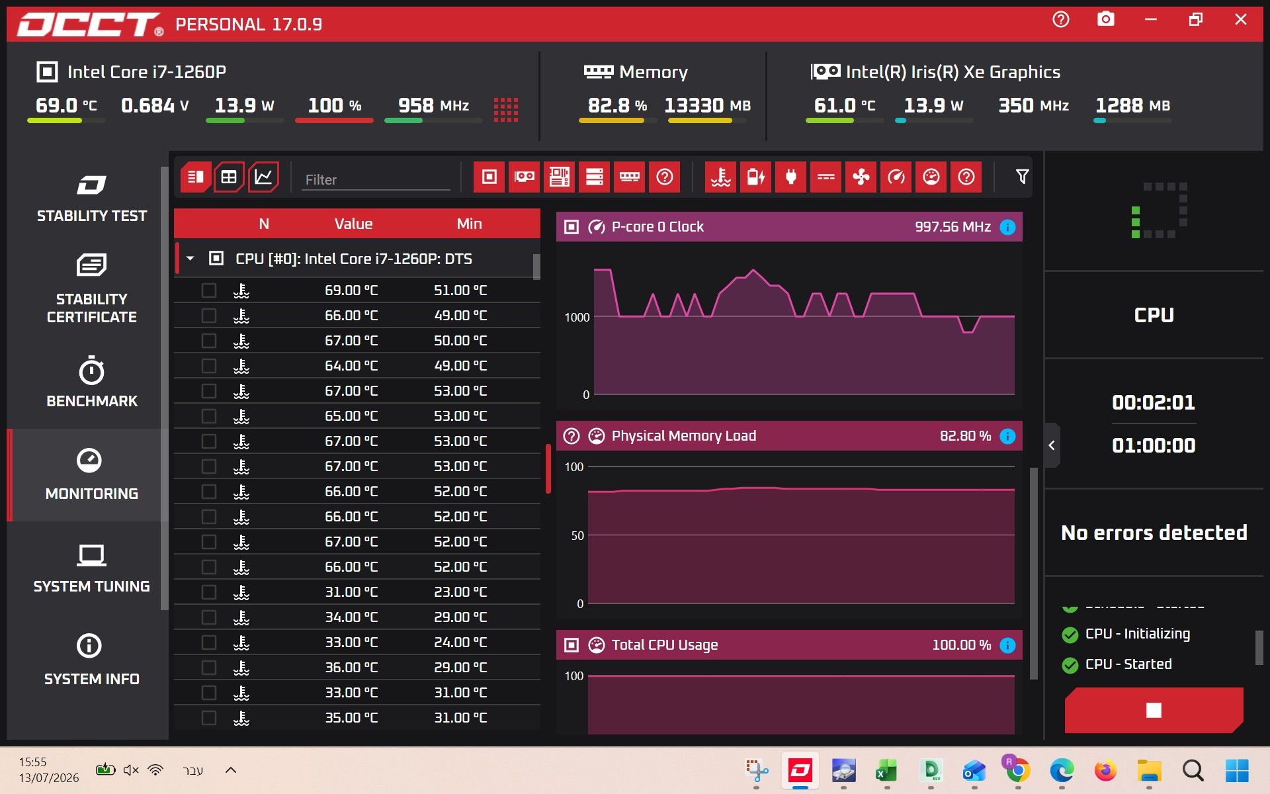Show hidden tray icons in the taskbar

(x=231, y=770)
